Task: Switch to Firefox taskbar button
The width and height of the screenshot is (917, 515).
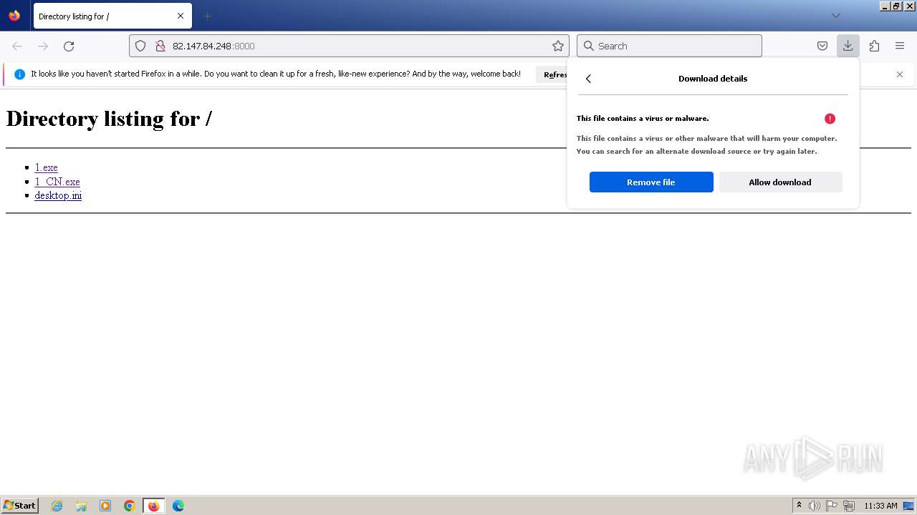Action: pos(154,506)
